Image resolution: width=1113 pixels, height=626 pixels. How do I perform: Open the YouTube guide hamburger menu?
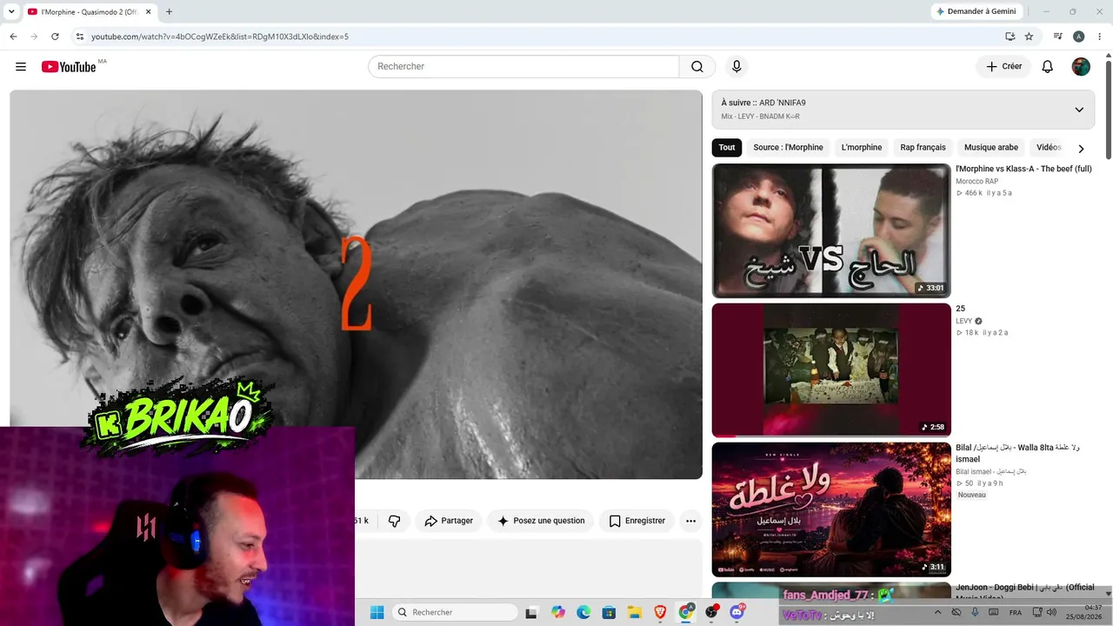click(21, 67)
